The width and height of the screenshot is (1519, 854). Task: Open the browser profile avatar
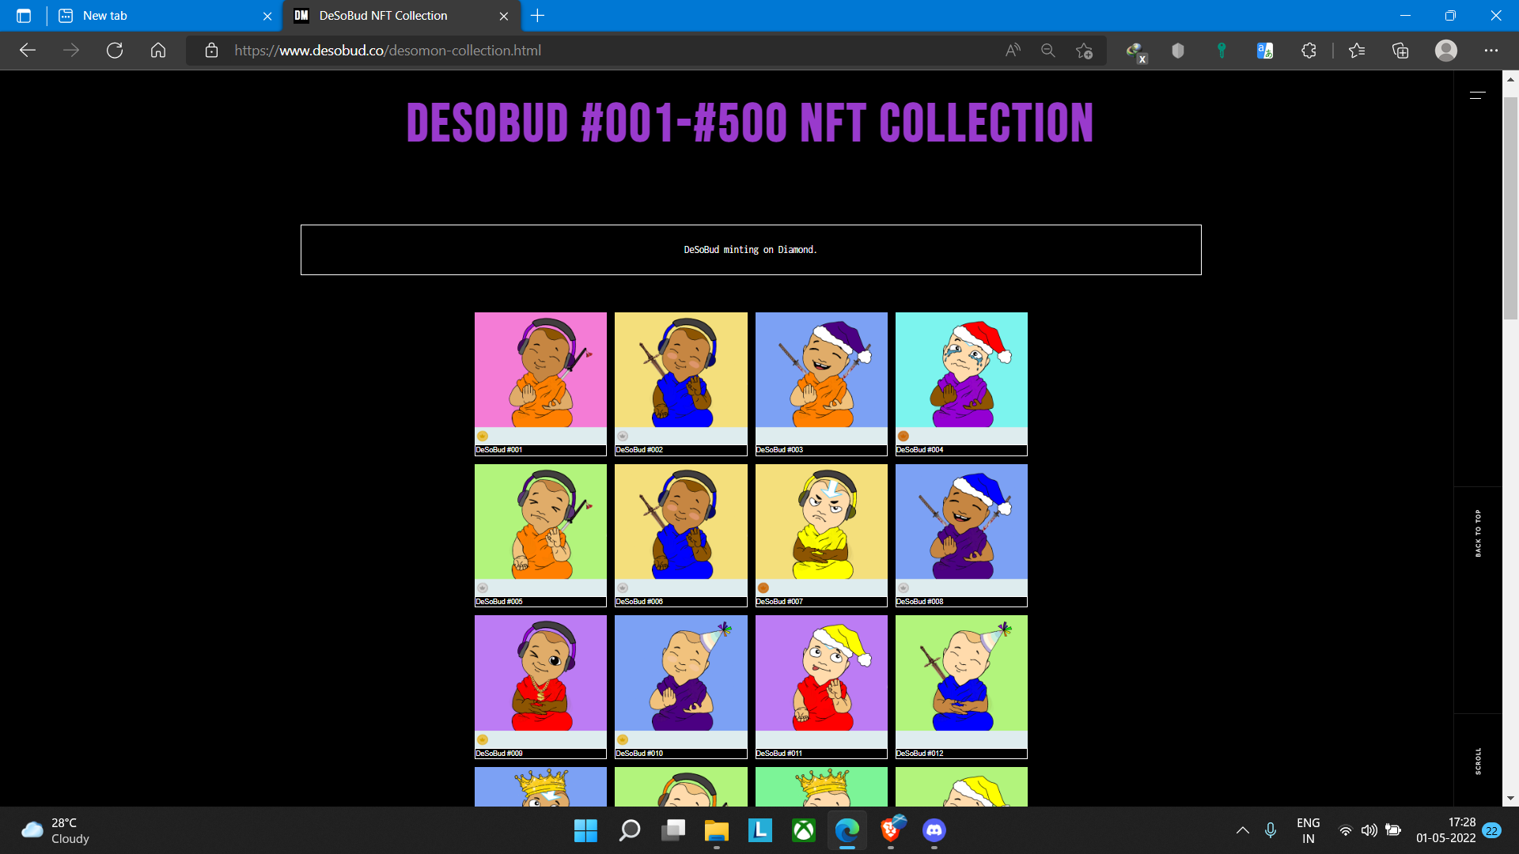1446,51
